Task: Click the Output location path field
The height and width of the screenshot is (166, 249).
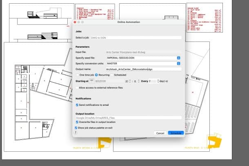Action: pos(129,118)
